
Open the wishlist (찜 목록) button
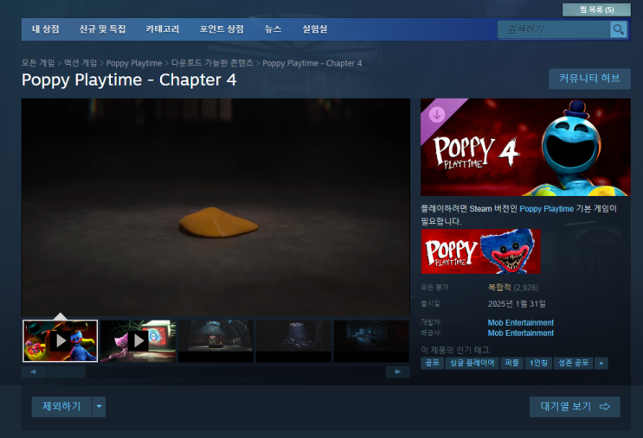point(596,10)
